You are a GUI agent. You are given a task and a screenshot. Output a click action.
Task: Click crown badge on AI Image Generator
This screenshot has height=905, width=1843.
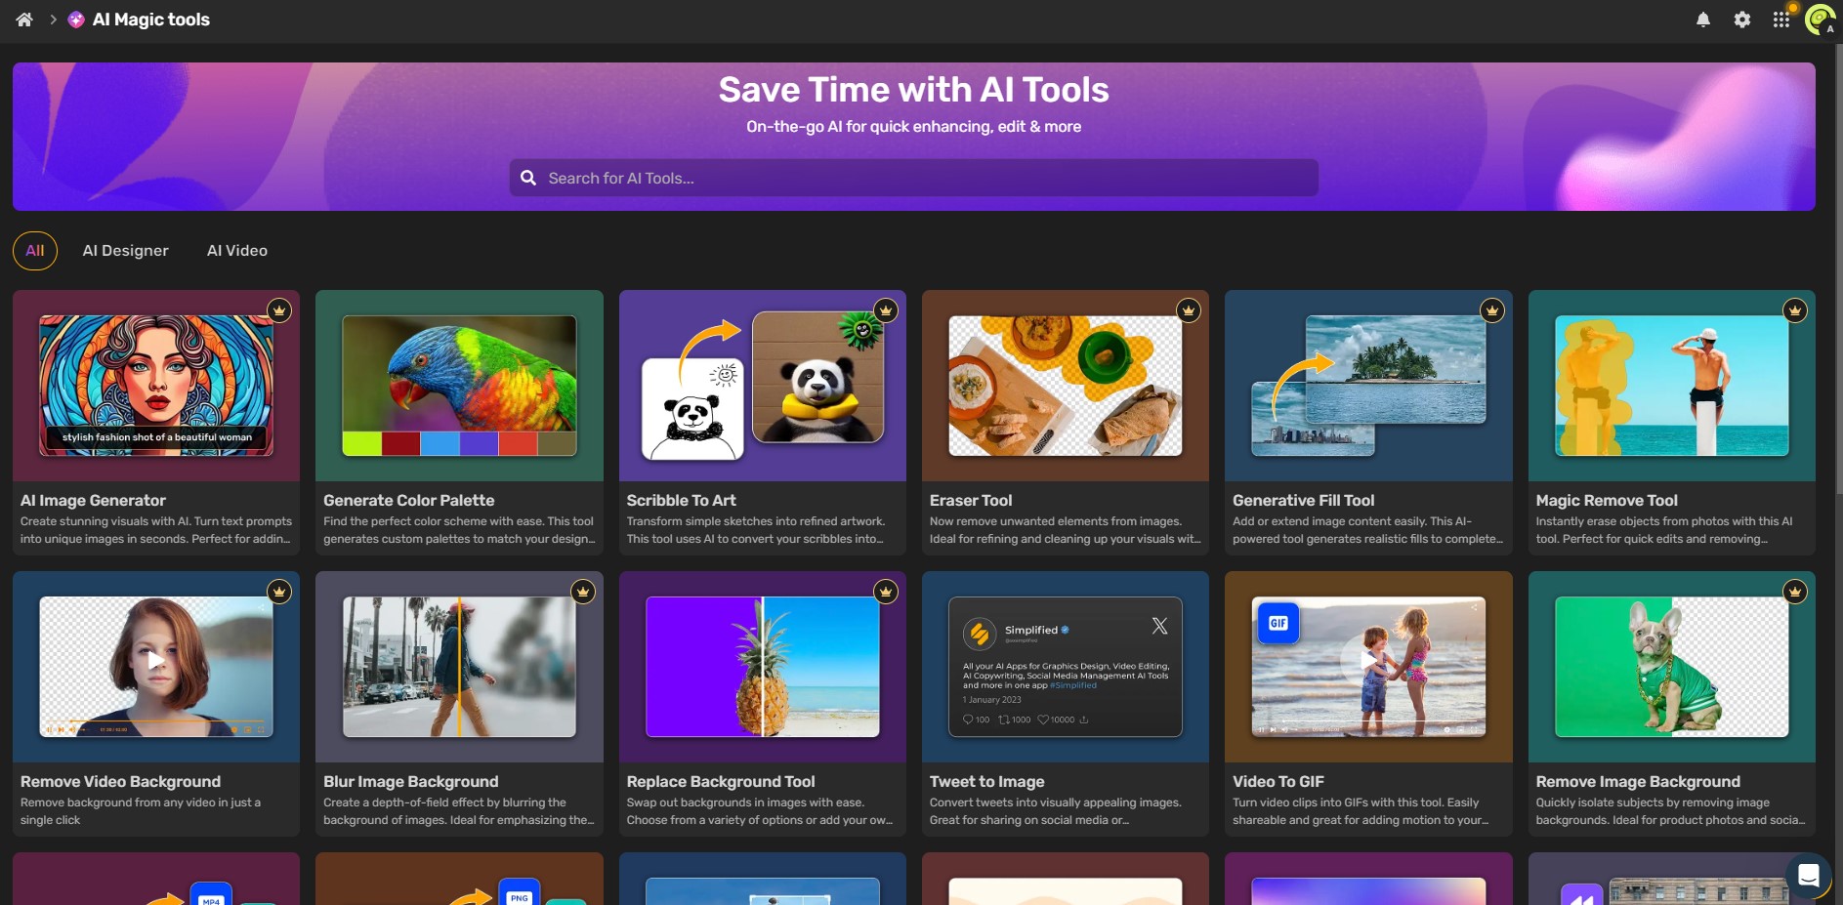(279, 310)
